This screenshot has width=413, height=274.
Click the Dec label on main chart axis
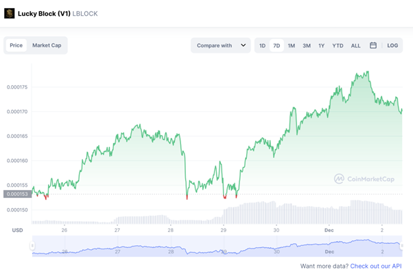[329, 230]
